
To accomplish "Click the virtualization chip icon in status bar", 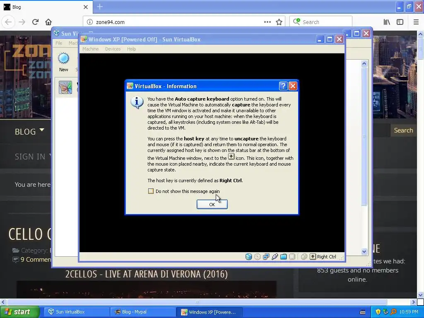I will [292, 257].
